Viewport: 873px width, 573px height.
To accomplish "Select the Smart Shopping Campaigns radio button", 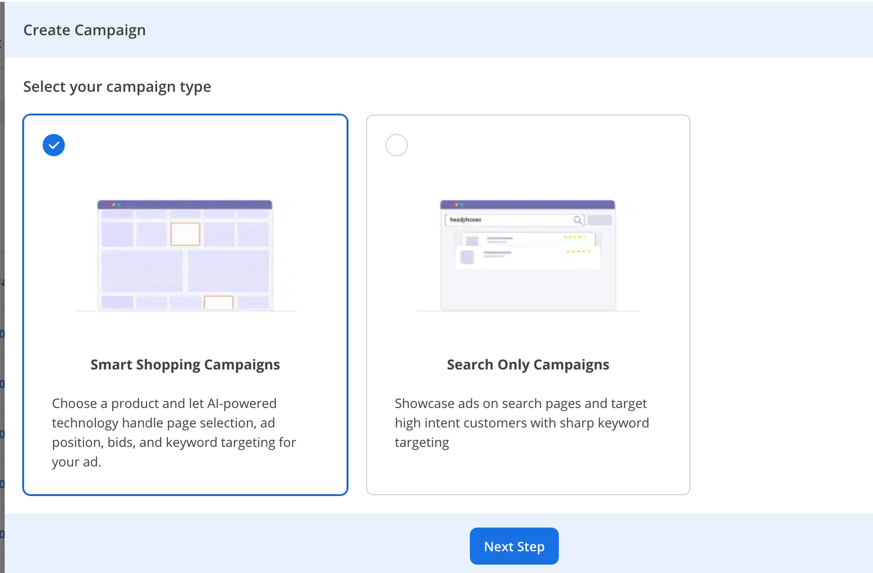I will 53,145.
